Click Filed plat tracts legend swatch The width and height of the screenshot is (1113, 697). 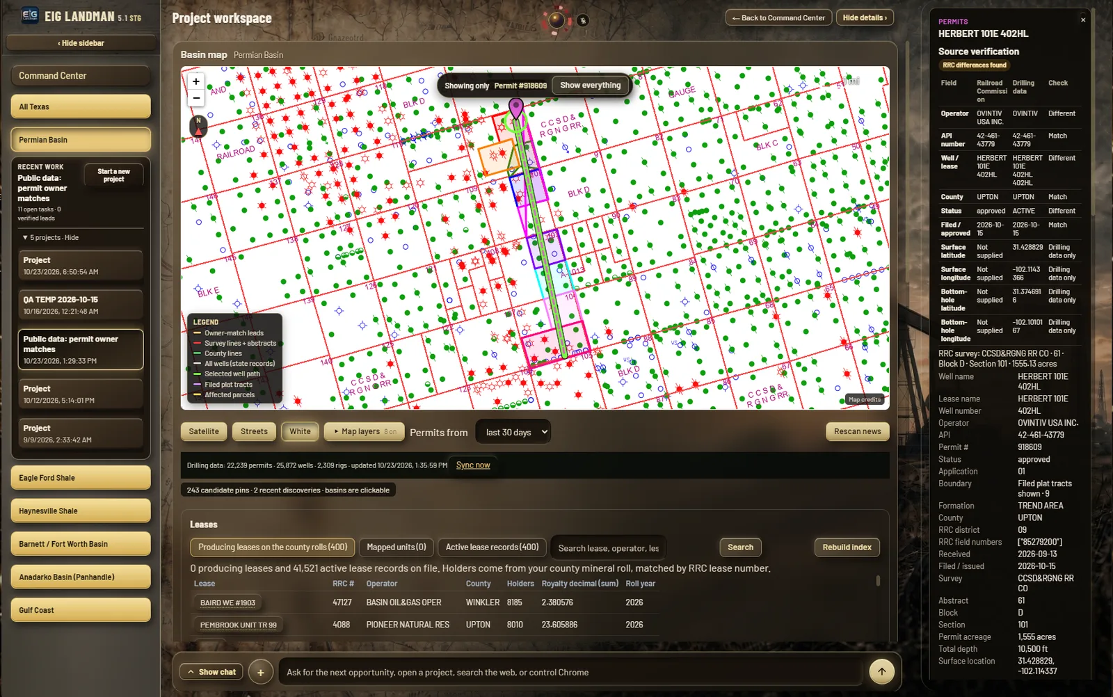coord(198,385)
